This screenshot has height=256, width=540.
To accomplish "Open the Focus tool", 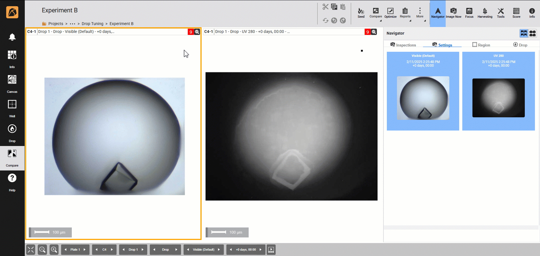I will (469, 13).
